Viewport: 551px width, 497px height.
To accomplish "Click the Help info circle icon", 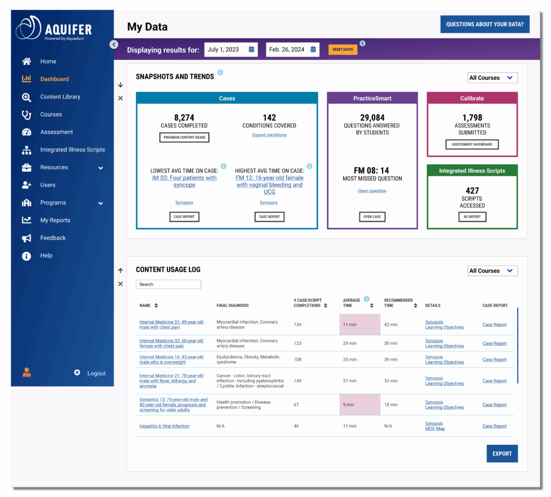I will click(x=26, y=256).
